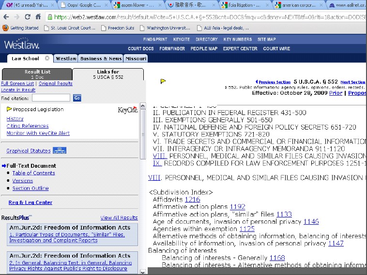367x275 pixels.
Task: Open EXPERT CENTER in the top menu
Action: [240, 49]
